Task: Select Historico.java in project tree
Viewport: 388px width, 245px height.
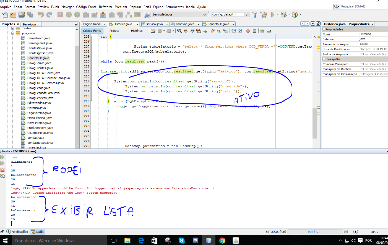Action: point(37,108)
